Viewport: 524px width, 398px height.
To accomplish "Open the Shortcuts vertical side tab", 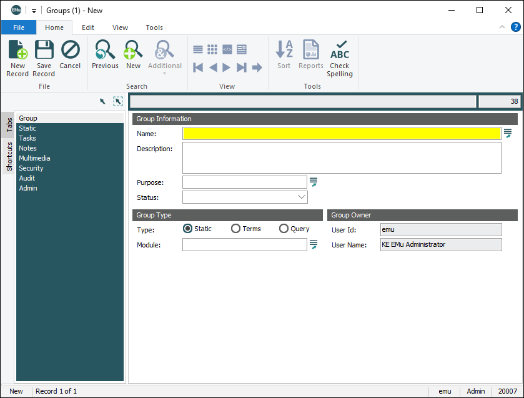I will 9,156.
